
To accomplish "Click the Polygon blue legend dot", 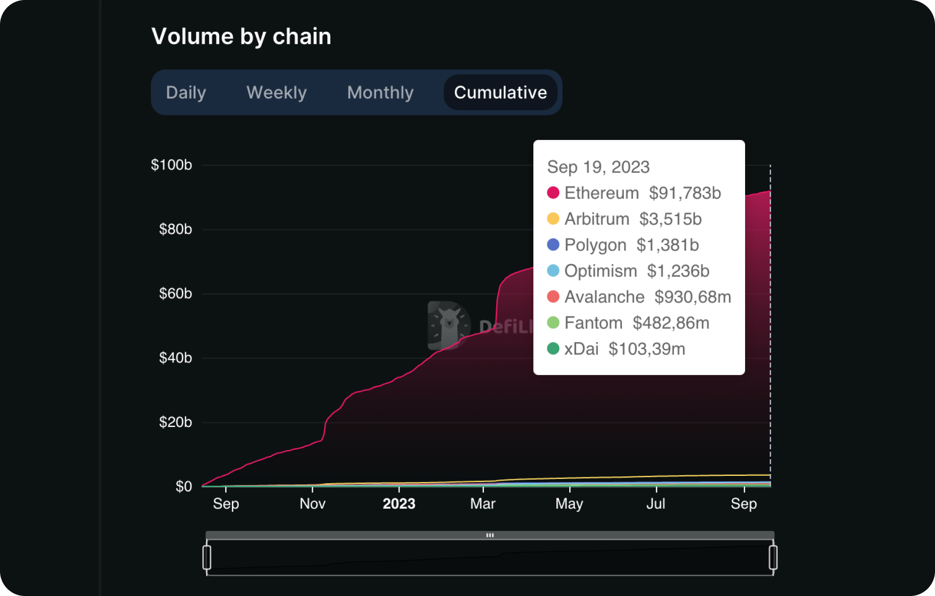I will 553,245.
